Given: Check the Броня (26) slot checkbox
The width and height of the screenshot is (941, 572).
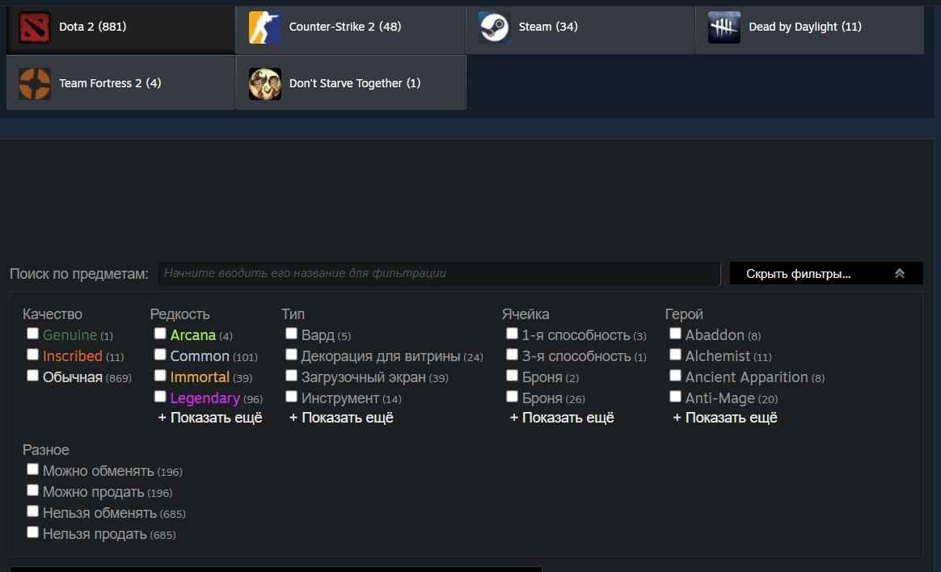Looking at the screenshot, I should 511,397.
